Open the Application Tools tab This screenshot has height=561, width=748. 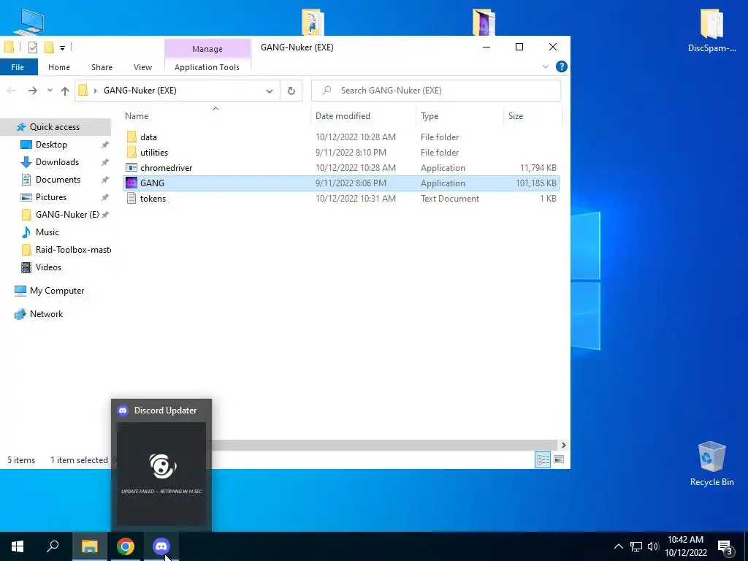(207, 67)
